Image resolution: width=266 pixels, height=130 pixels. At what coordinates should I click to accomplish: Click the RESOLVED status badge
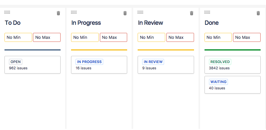pos(220,62)
